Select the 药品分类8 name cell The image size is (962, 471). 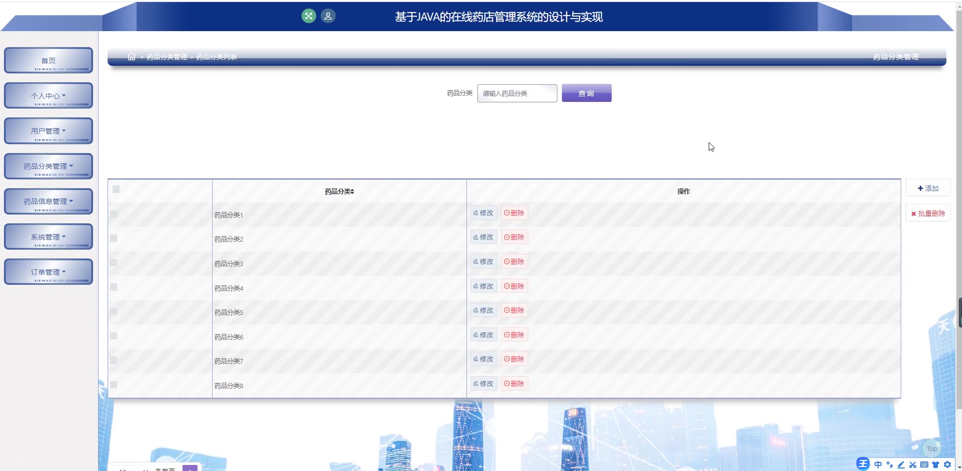pyautogui.click(x=339, y=386)
